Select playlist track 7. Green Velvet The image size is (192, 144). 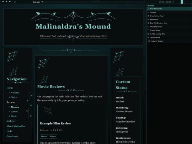pyautogui.click(x=169, y=30)
